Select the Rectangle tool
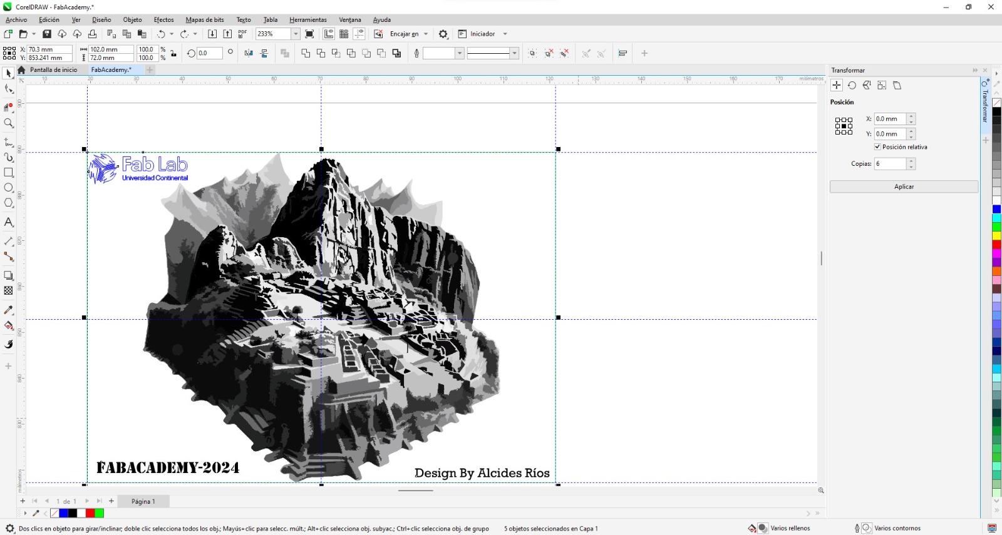The image size is (1002, 535). tap(9, 173)
